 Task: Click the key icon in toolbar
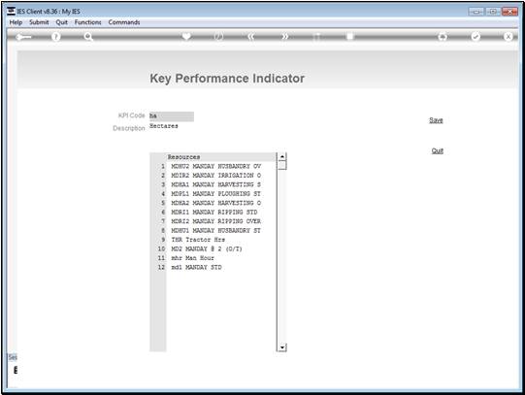click(23, 37)
